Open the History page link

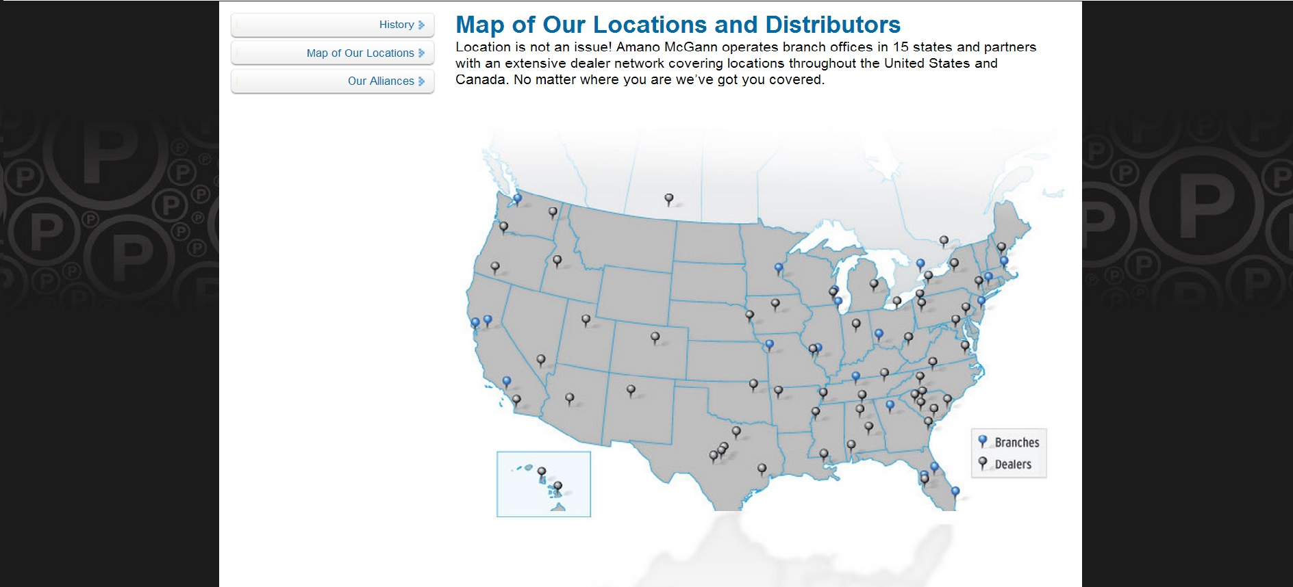click(x=397, y=25)
